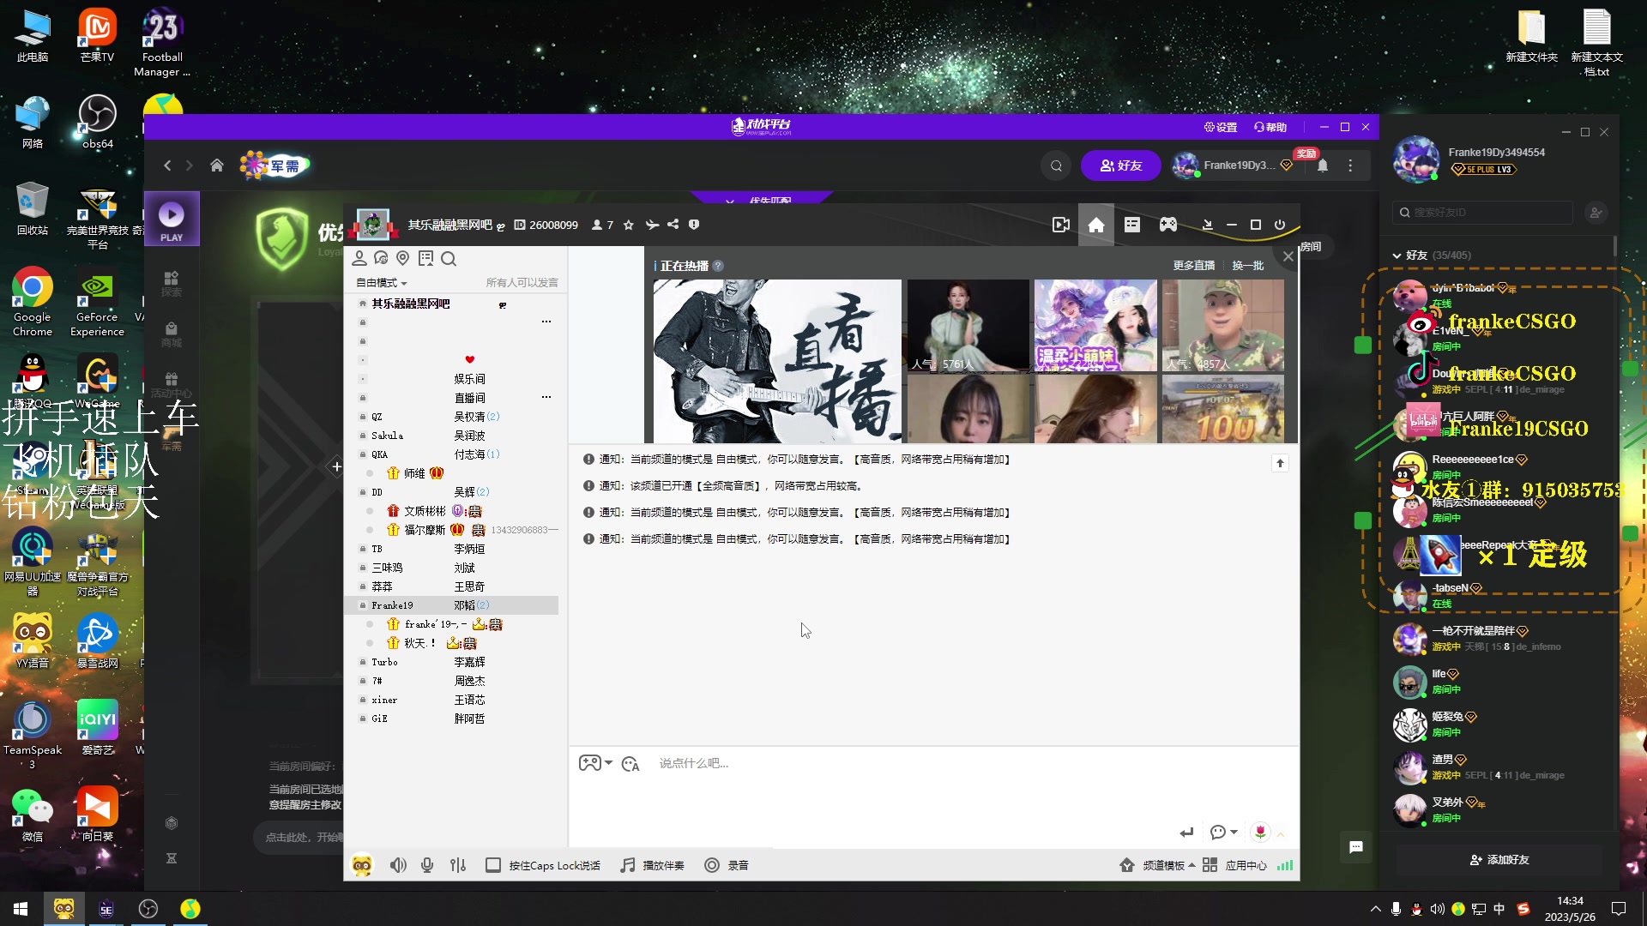Image resolution: width=1647 pixels, height=926 pixels.
Task: Open the 温柔小萌妹 stream thumbnail
Action: coord(1095,325)
